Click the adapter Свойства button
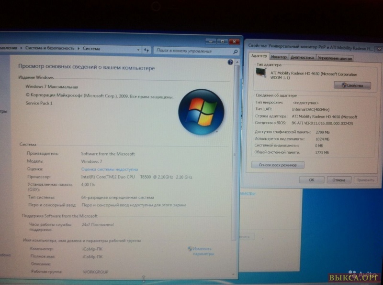This screenshot has height=285, width=383. pos(352,85)
